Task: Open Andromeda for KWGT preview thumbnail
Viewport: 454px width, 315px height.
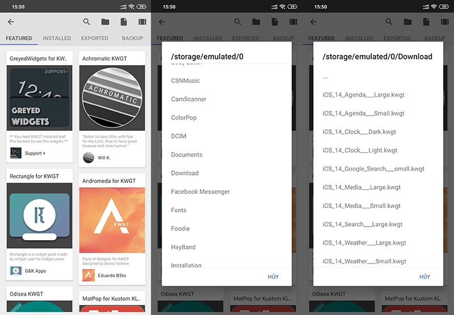Action: pos(112,220)
